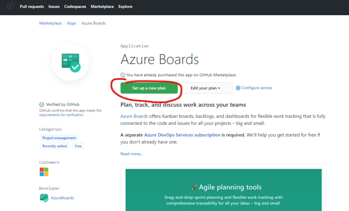Click the Verified by GitHub checkmark icon
349x211 pixels.
(x=41, y=104)
